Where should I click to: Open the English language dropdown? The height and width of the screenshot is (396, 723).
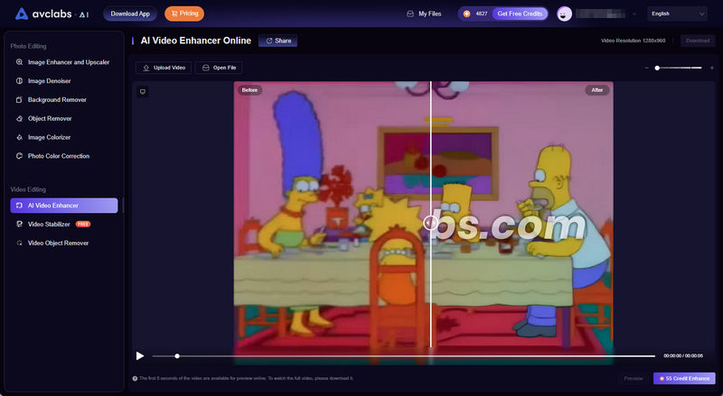[677, 14]
